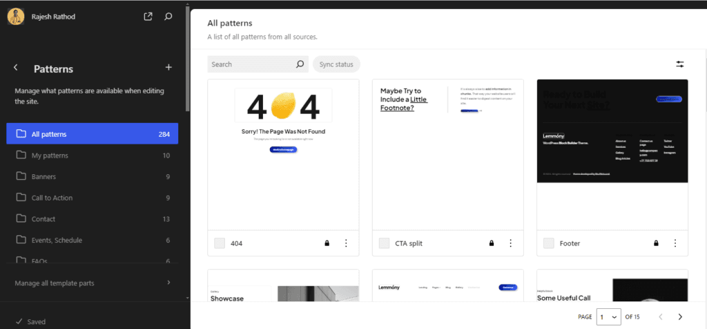
Task: Open actions menu for Footer pattern
Action: click(675, 243)
